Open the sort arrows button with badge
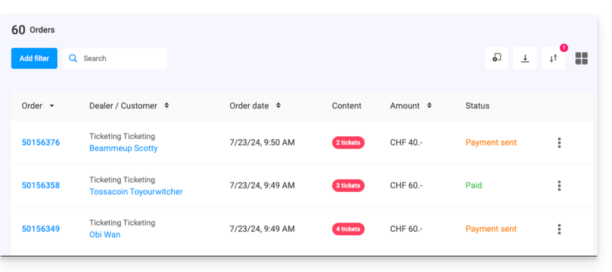 (553, 58)
